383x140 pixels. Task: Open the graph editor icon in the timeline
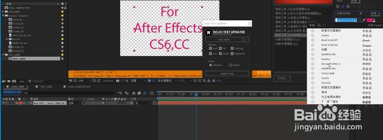pyautogui.click(x=151, y=93)
